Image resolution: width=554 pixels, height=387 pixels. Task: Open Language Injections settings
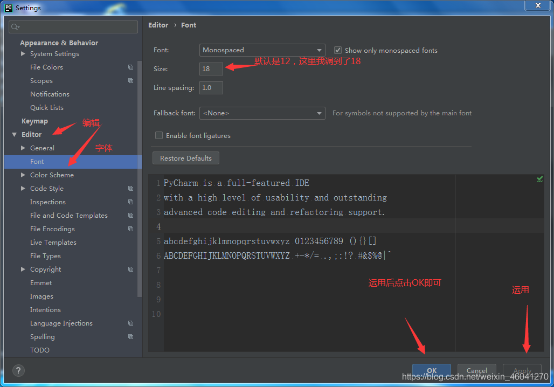[x=61, y=323]
